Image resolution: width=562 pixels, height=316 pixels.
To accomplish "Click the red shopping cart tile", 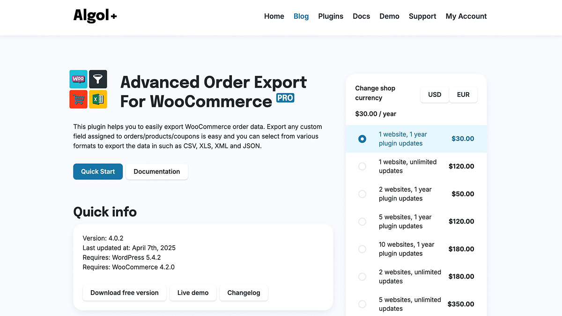I will pyautogui.click(x=78, y=99).
